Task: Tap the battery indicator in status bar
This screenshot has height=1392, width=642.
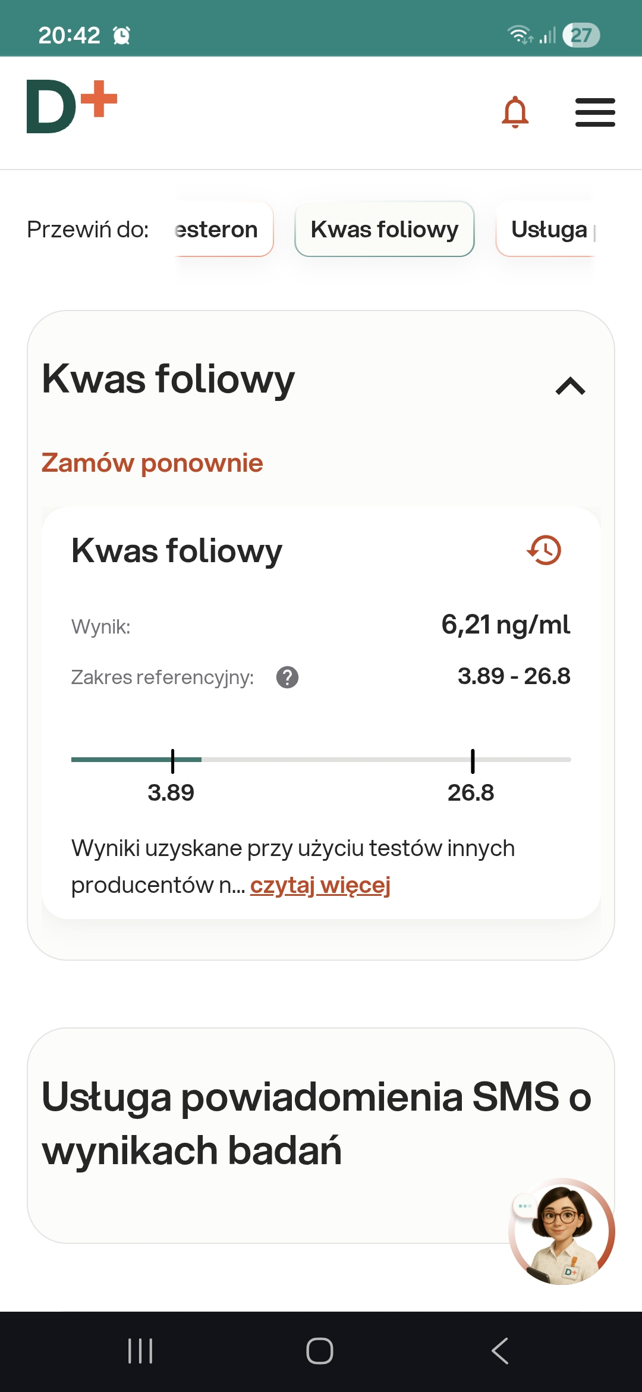Action: [x=581, y=35]
